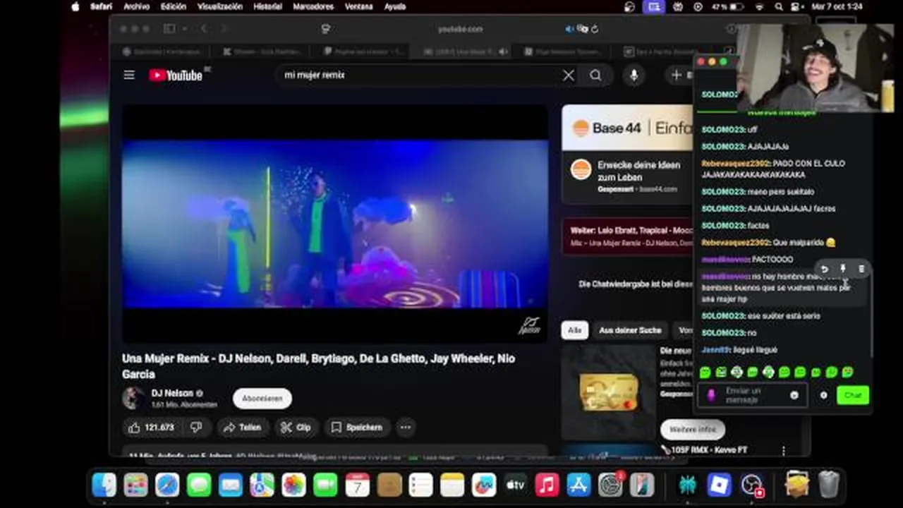Open the DJ Nelson channel avatar
Screen dimensions: 903x508
tap(132, 399)
